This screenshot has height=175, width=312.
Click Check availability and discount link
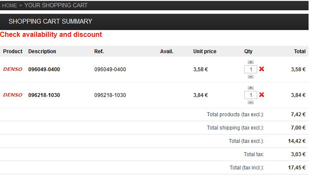51,35
